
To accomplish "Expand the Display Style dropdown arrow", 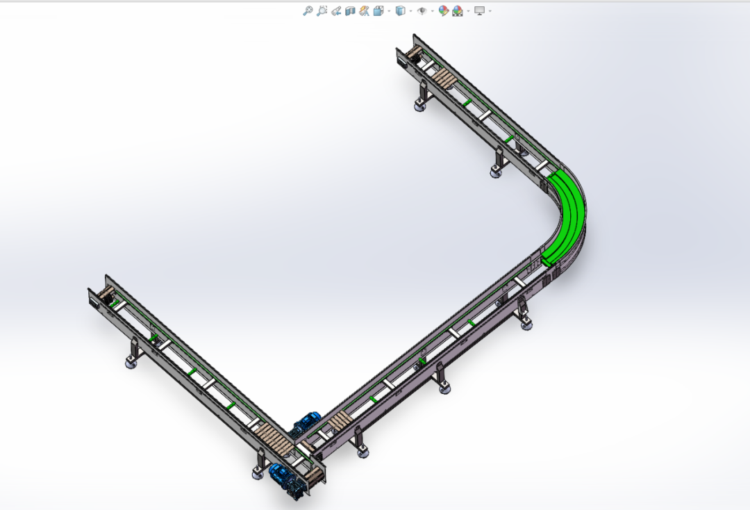I will pos(411,11).
